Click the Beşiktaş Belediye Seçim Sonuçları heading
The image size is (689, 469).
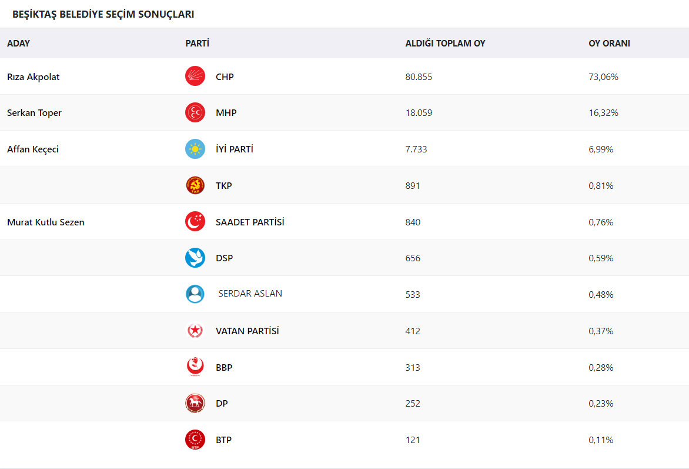tap(103, 14)
